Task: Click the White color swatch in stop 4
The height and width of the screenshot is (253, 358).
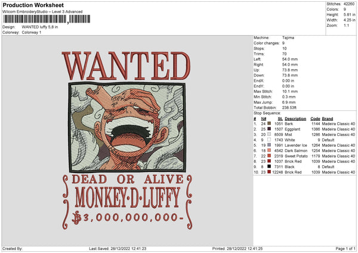Action: click(x=269, y=140)
